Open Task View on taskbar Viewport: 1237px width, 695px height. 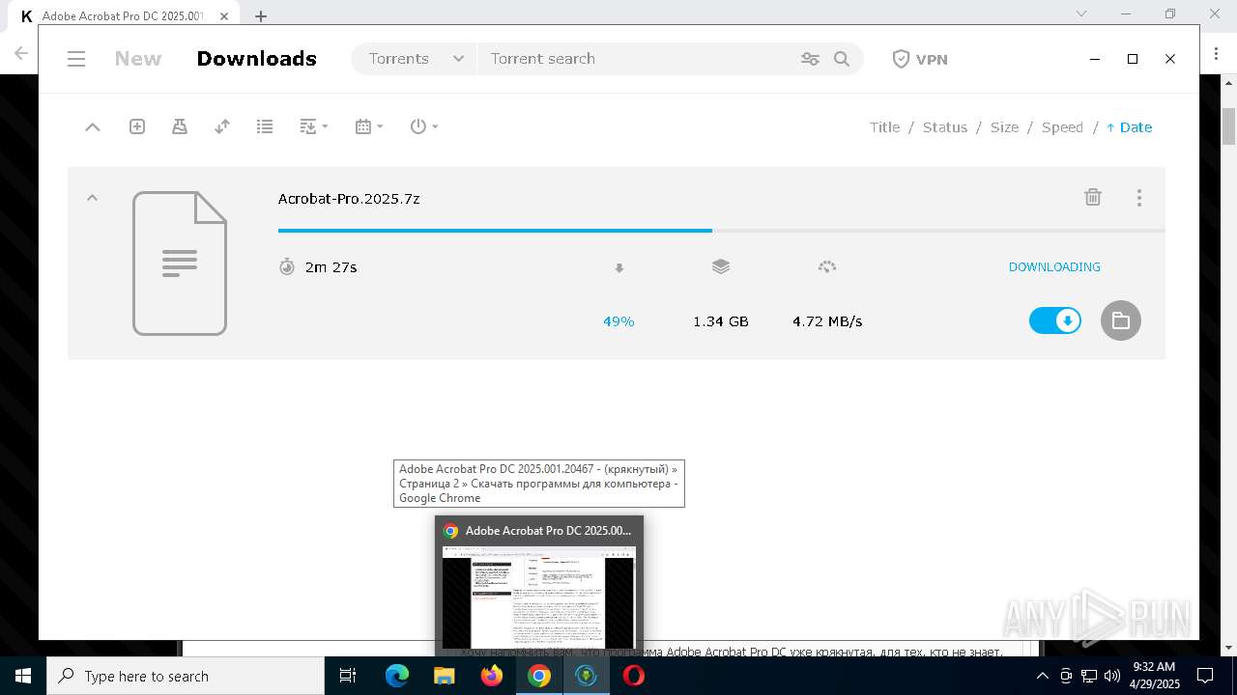click(x=348, y=676)
